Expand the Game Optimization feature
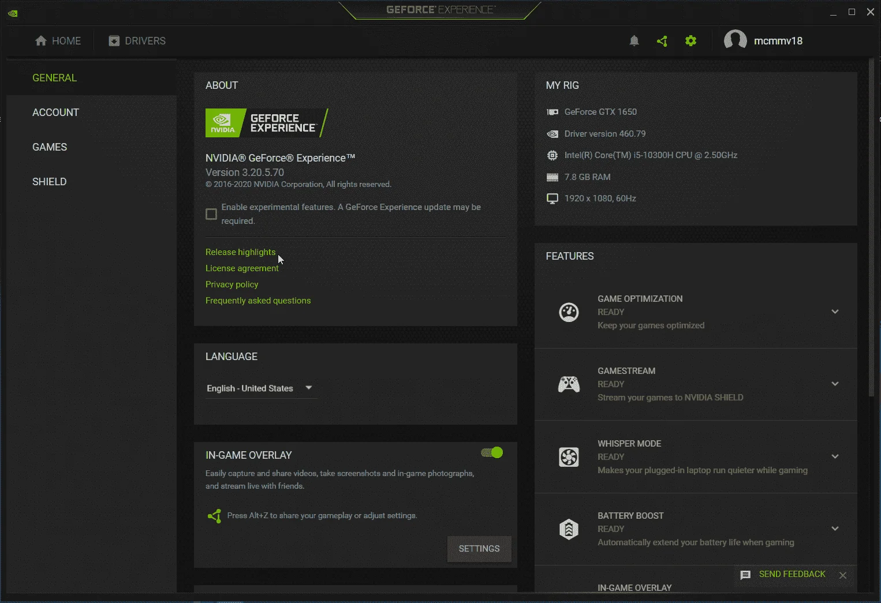 835,312
